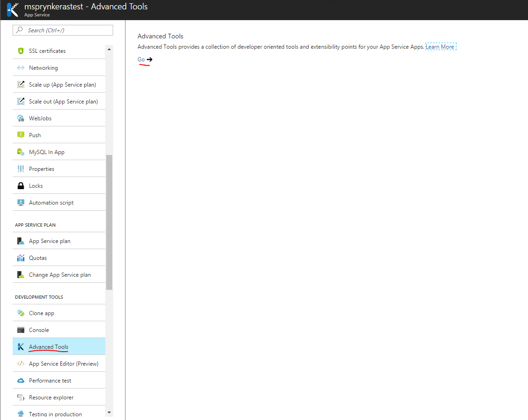Click the Quotas chart icon
528x420 pixels.
coord(21,258)
